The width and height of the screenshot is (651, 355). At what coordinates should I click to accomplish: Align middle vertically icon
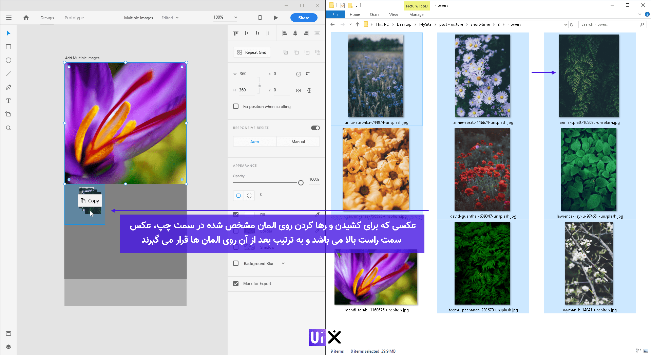click(x=247, y=33)
